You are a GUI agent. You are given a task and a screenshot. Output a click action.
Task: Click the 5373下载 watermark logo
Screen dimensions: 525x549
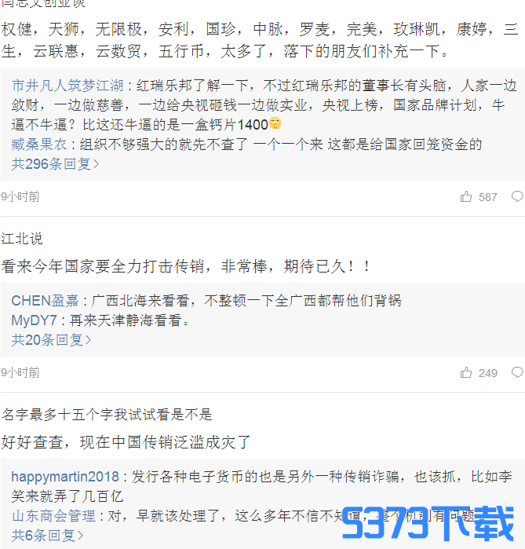tap(428, 523)
